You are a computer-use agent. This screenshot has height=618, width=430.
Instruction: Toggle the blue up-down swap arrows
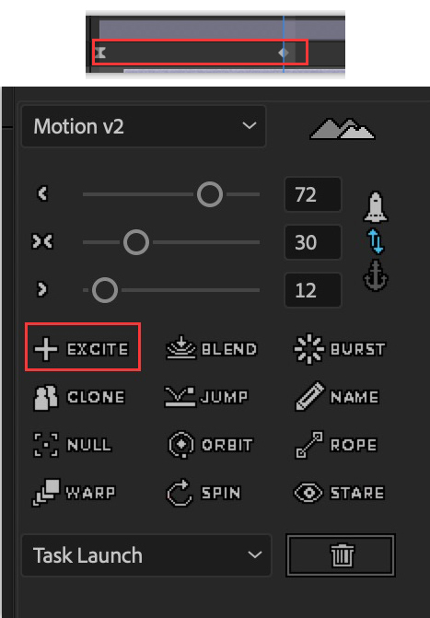point(376,241)
